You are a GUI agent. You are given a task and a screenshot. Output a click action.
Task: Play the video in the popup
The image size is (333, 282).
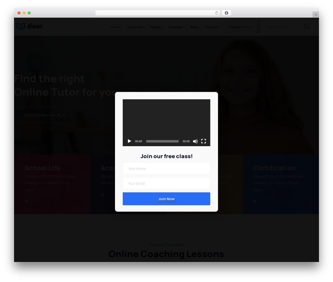coord(129,141)
